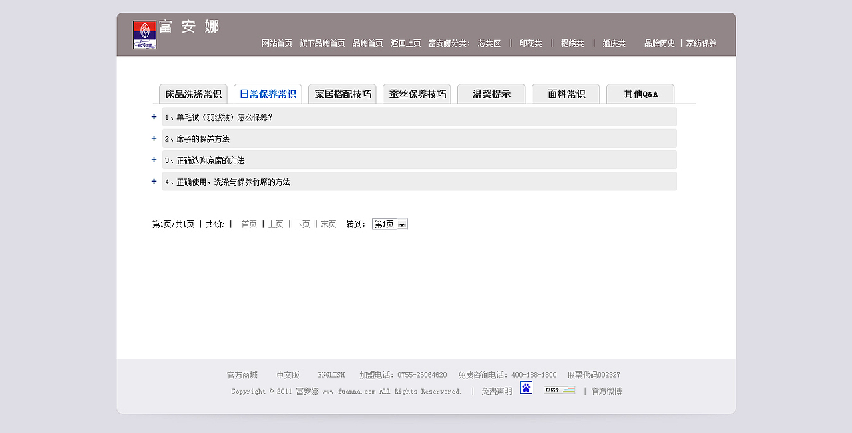Open the 印花类 category link
This screenshot has height=433, width=852.
[x=531, y=43]
